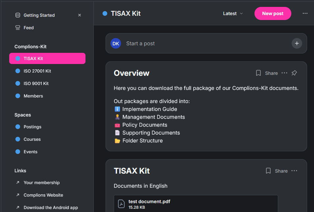Image resolution: width=314 pixels, height=212 pixels.
Task: Click the Start a post field
Action: click(197, 43)
